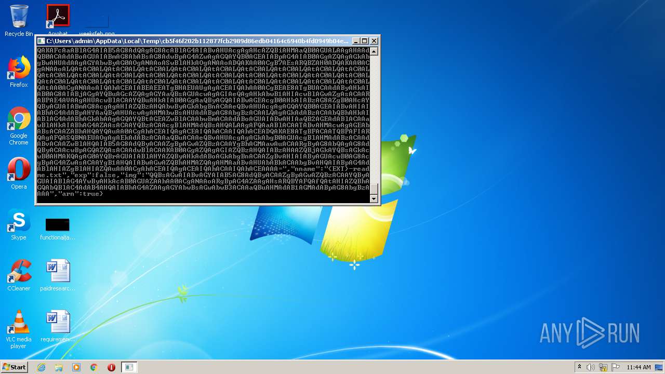665x374 pixels.
Task: Click the Start button
Action: click(15, 367)
